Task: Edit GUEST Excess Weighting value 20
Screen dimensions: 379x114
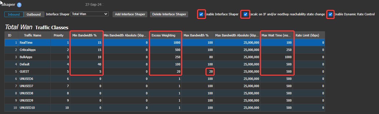Action: point(165,71)
